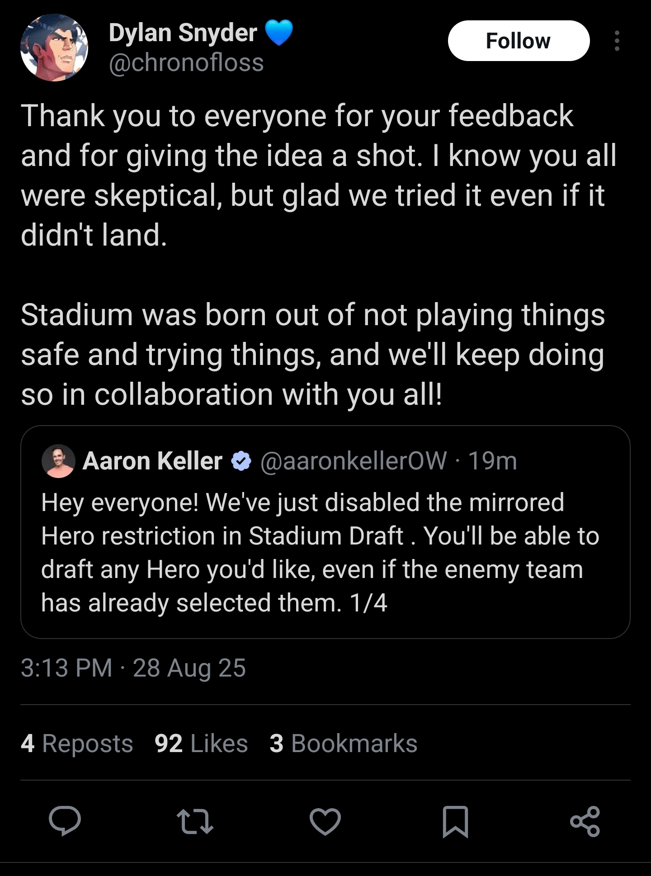Share the tweet via the share icon
This screenshot has width=651, height=876.
coord(585,821)
